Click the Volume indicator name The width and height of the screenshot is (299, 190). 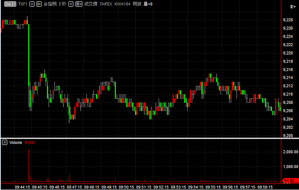click(x=16, y=143)
